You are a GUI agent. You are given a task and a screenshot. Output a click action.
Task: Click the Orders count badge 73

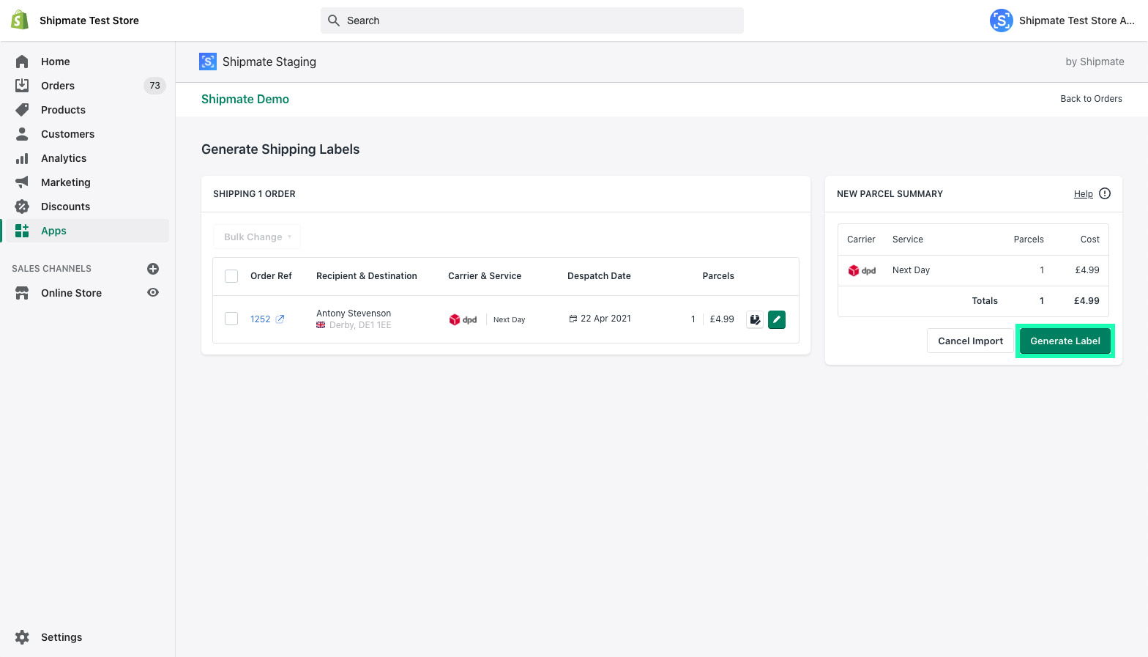[x=154, y=86]
